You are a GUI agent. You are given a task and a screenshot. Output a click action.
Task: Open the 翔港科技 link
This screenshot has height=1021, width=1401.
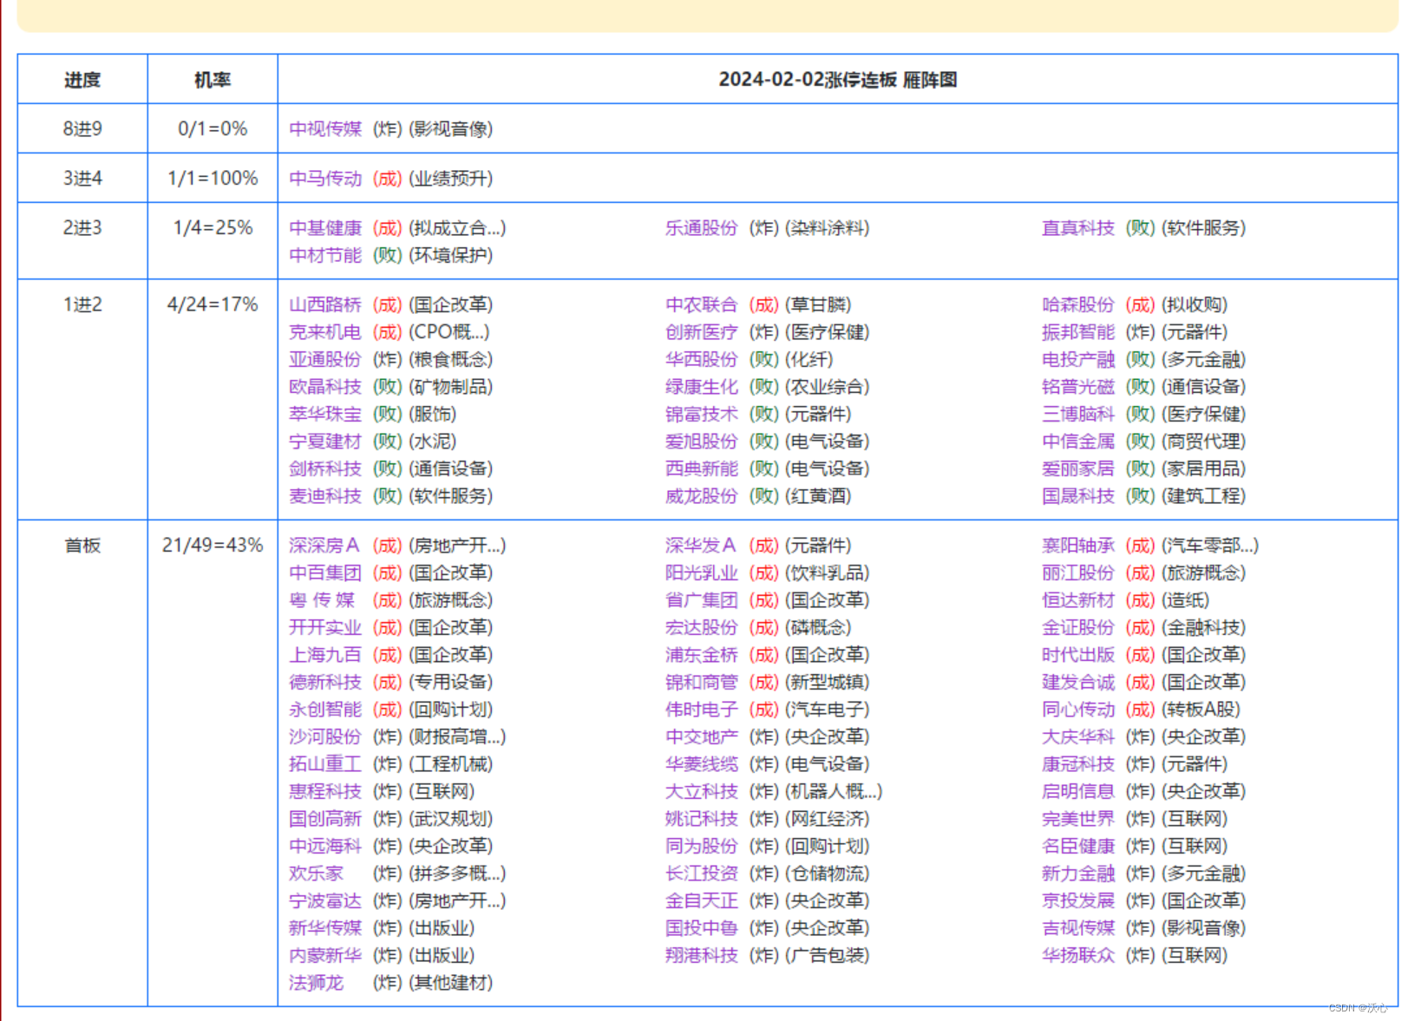coord(702,955)
